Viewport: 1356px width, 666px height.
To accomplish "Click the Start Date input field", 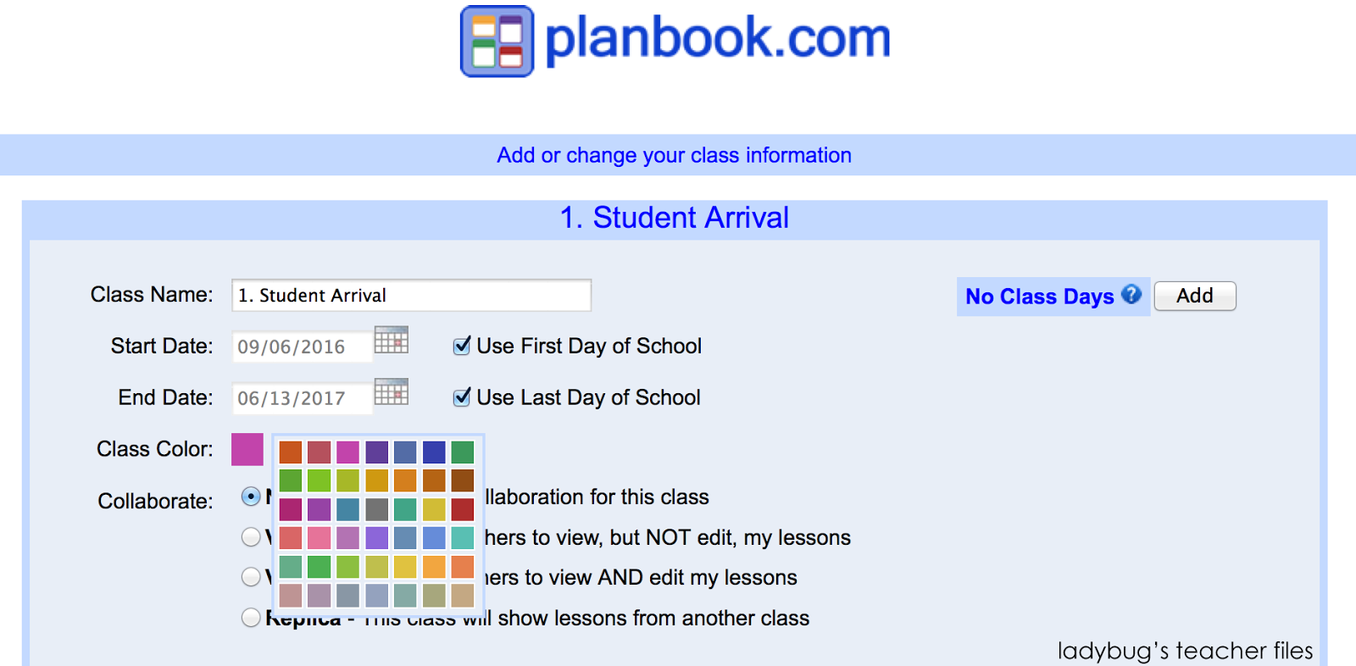I will pyautogui.click(x=301, y=346).
